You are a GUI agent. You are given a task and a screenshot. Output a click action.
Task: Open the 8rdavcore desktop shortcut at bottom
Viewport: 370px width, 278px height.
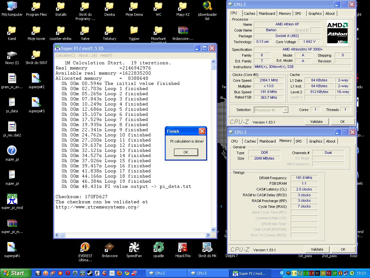(x=110, y=247)
